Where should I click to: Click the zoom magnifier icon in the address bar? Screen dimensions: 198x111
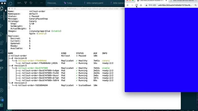(x=196, y=5)
